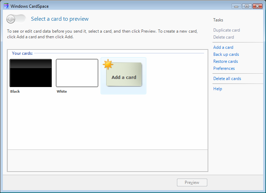Open the Back up cards task
266x193 pixels.
tap(226, 54)
